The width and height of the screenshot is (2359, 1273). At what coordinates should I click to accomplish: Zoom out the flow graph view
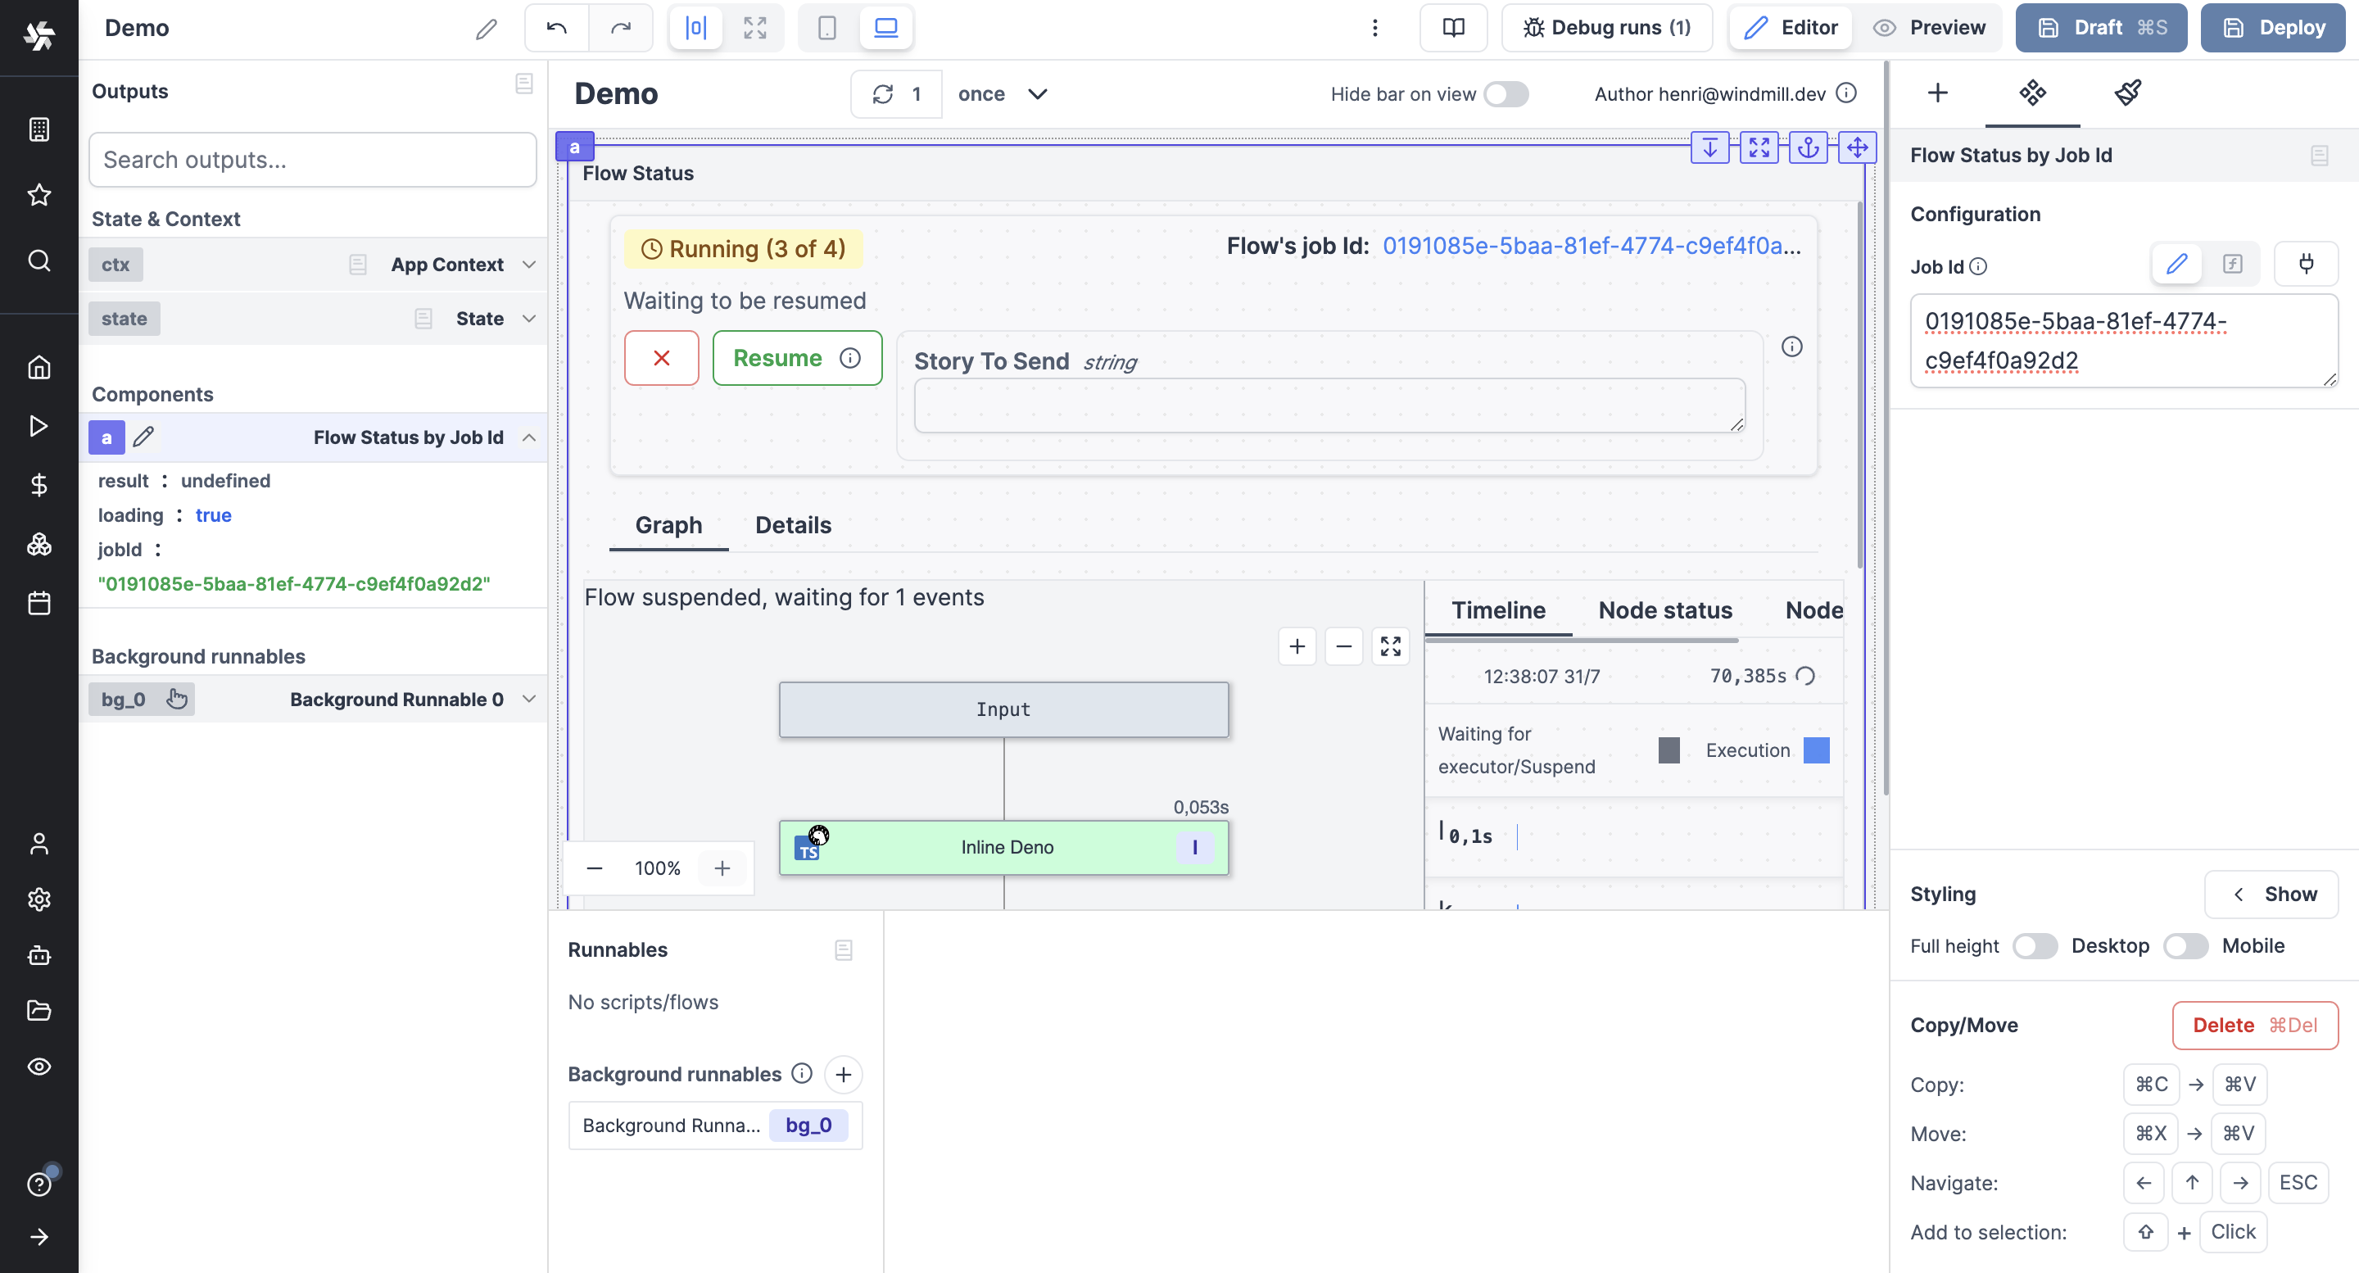tap(1343, 646)
